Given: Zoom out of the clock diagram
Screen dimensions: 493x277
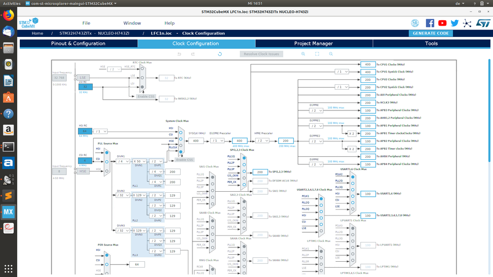Looking at the screenshot, I should click(331, 54).
